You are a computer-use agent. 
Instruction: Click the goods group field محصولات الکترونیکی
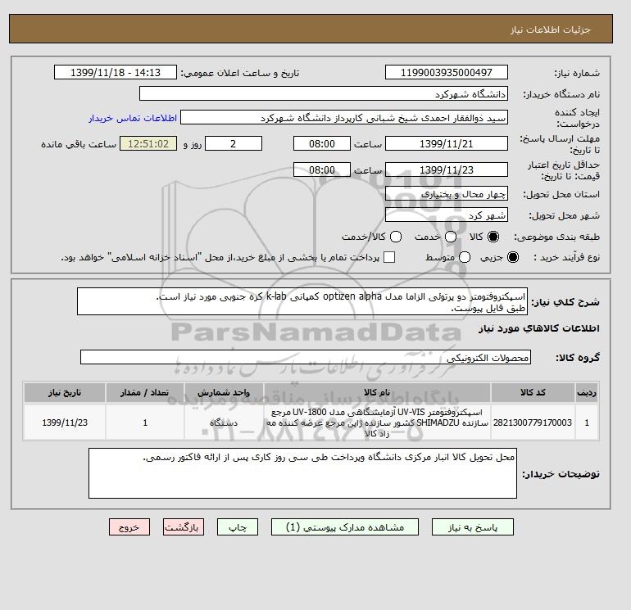pos(306,357)
